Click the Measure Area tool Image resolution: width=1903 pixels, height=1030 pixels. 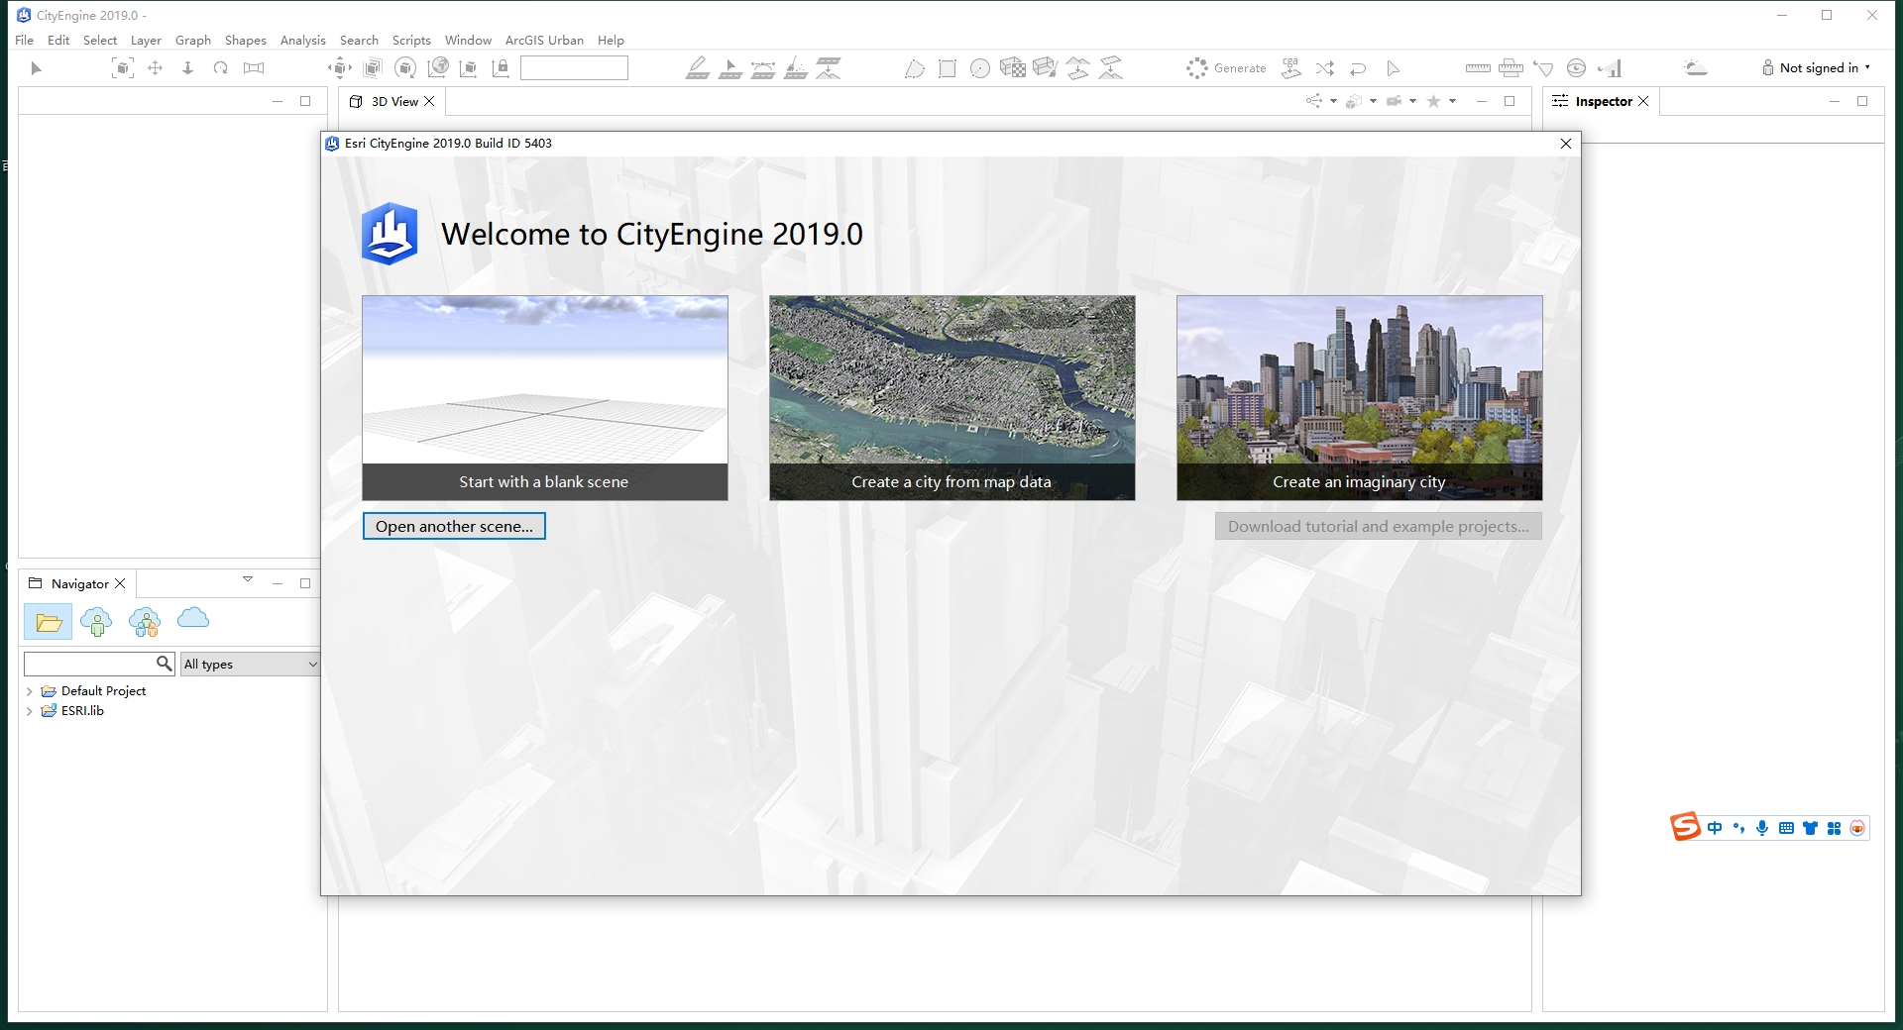1511,68
